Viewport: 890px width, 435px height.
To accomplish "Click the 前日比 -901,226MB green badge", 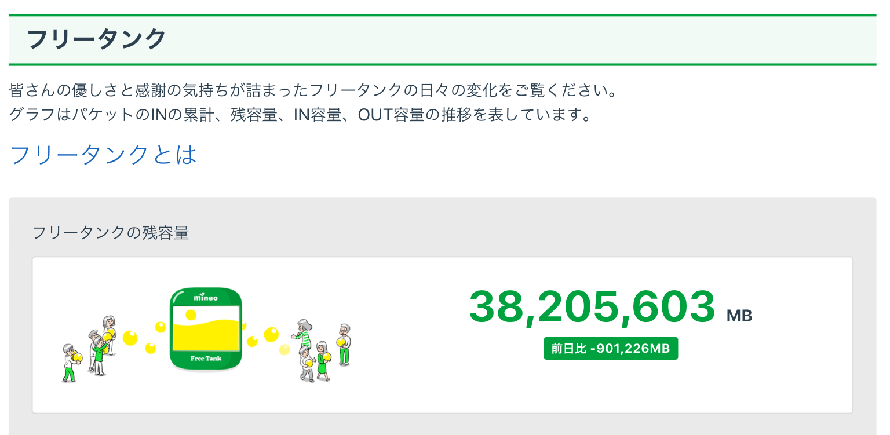I will pyautogui.click(x=610, y=349).
